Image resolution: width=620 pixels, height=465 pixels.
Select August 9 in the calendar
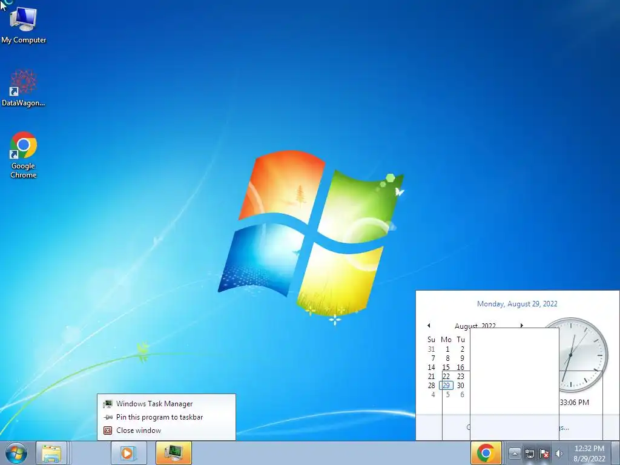tap(462, 358)
